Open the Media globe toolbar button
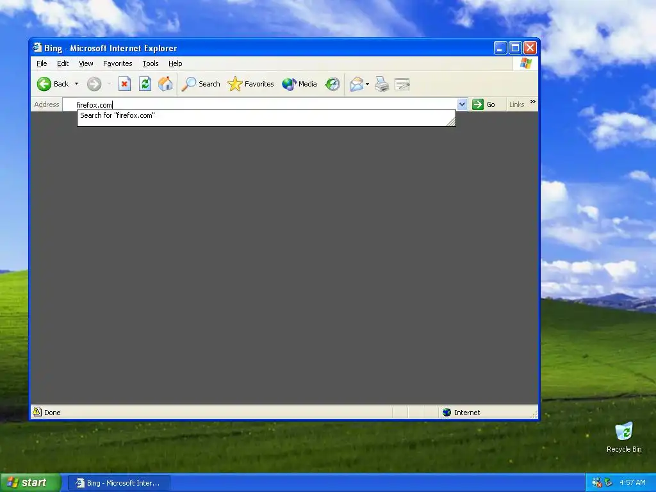656x492 pixels. pyautogui.click(x=299, y=84)
